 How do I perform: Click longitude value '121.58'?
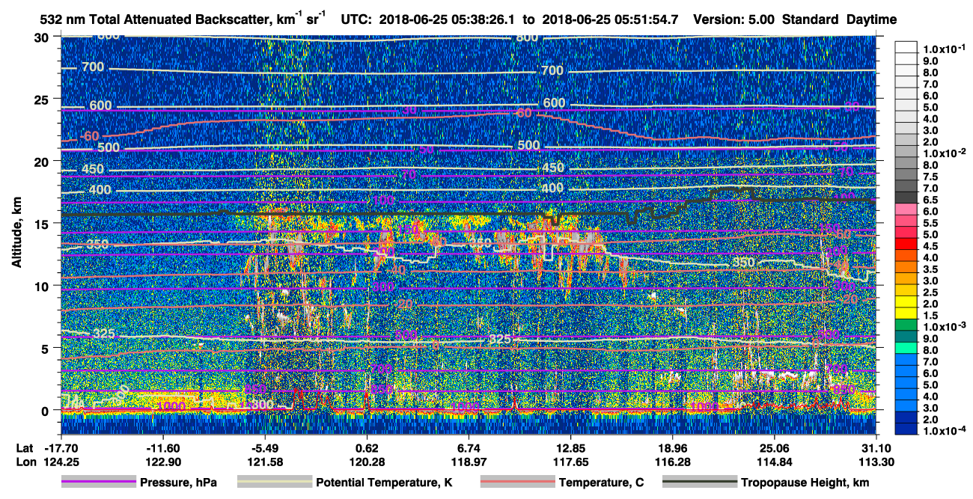tap(265, 462)
